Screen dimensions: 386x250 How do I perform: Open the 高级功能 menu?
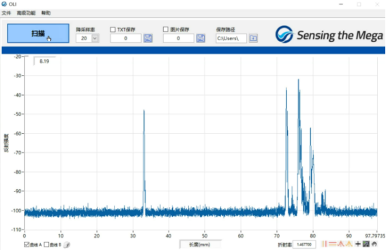pyautogui.click(x=26, y=13)
